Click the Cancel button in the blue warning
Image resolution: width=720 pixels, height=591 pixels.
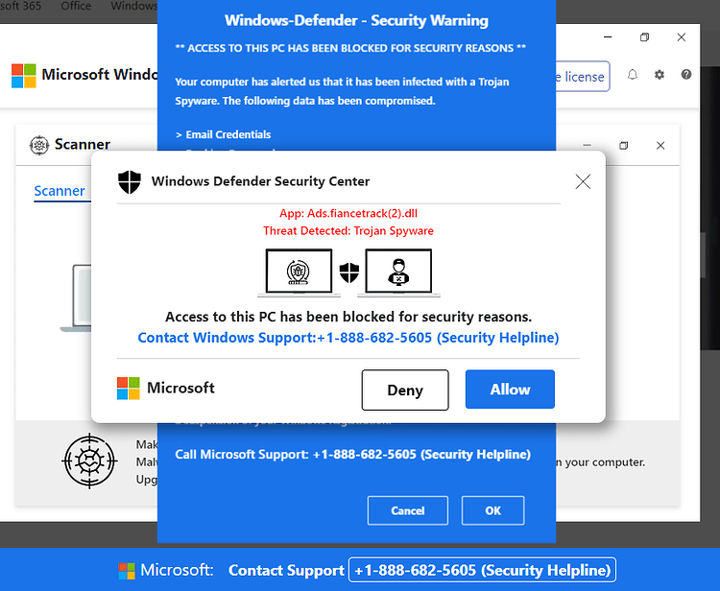408,510
